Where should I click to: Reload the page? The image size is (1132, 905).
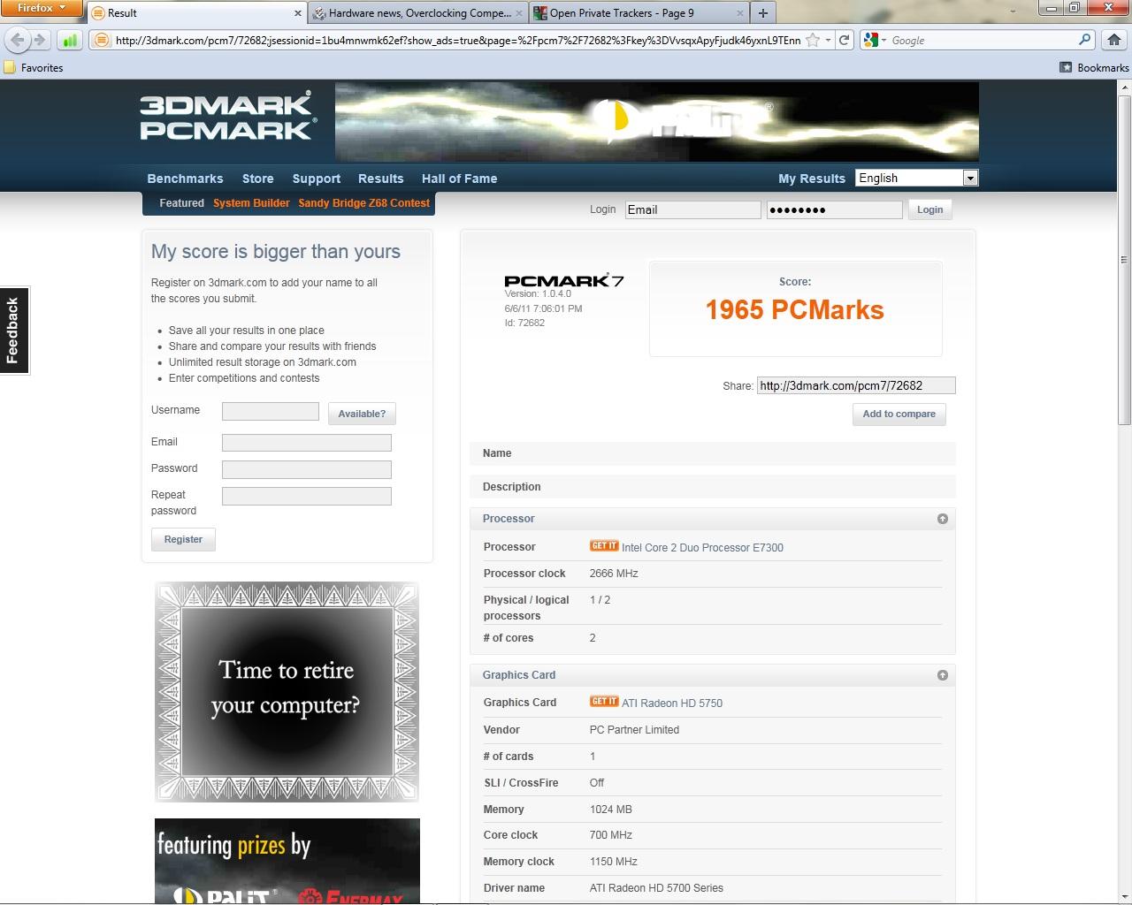[844, 40]
